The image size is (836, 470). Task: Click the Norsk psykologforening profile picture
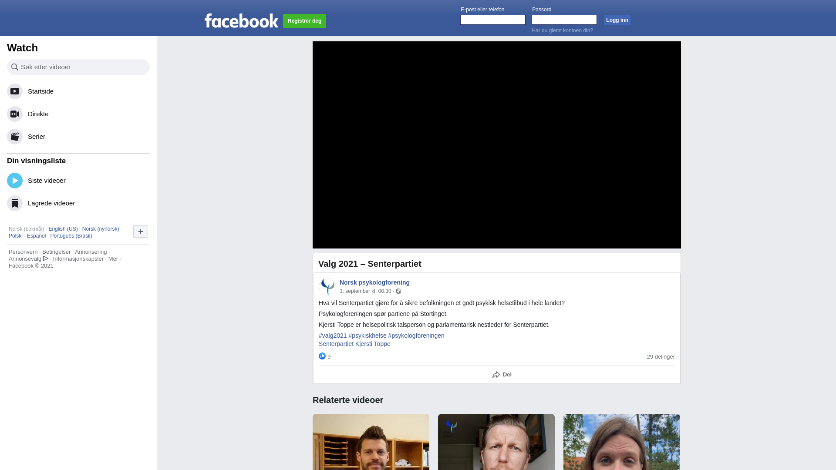pyautogui.click(x=327, y=287)
